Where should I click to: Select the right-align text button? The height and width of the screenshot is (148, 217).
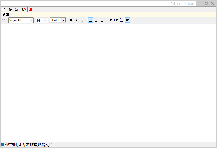102,20
